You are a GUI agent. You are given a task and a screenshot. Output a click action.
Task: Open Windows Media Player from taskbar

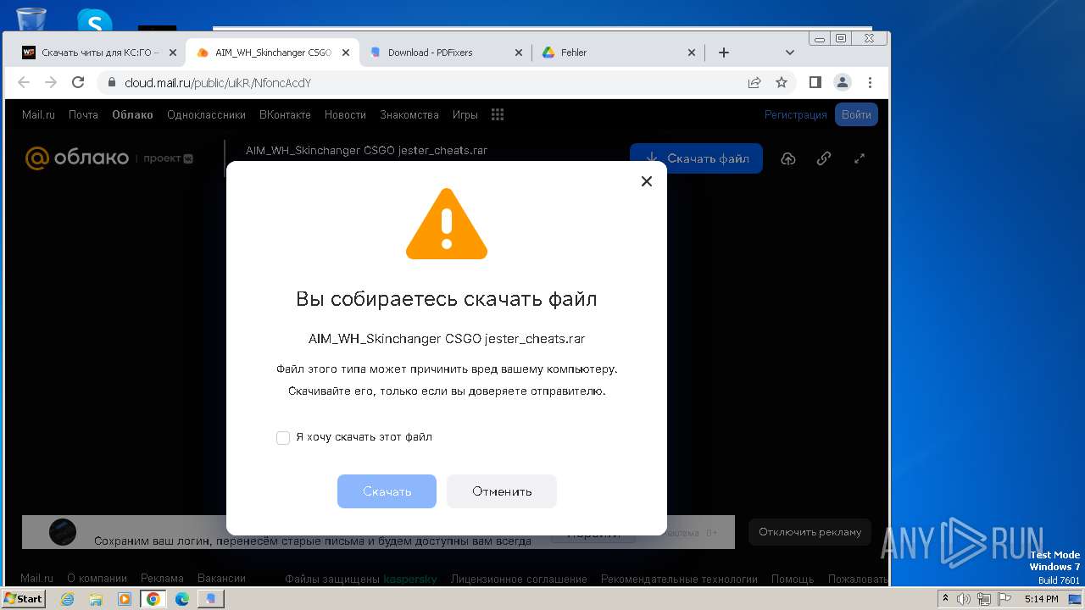125,599
